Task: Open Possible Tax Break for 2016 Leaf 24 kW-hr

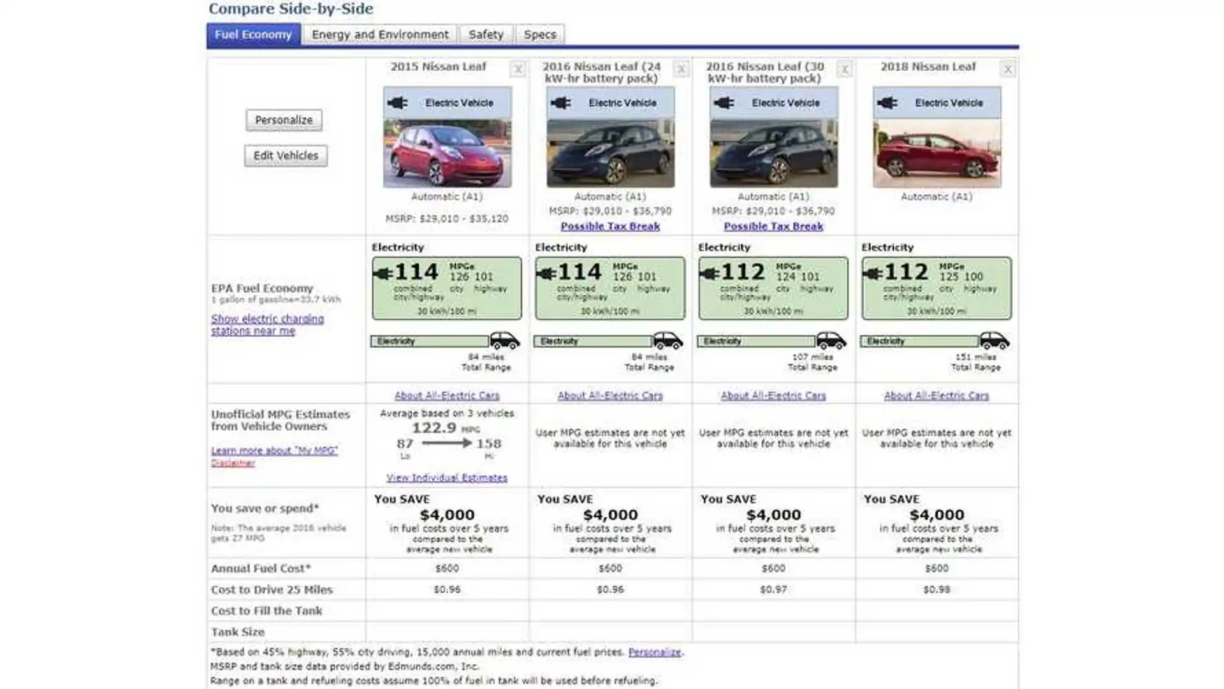Action: [x=610, y=226]
